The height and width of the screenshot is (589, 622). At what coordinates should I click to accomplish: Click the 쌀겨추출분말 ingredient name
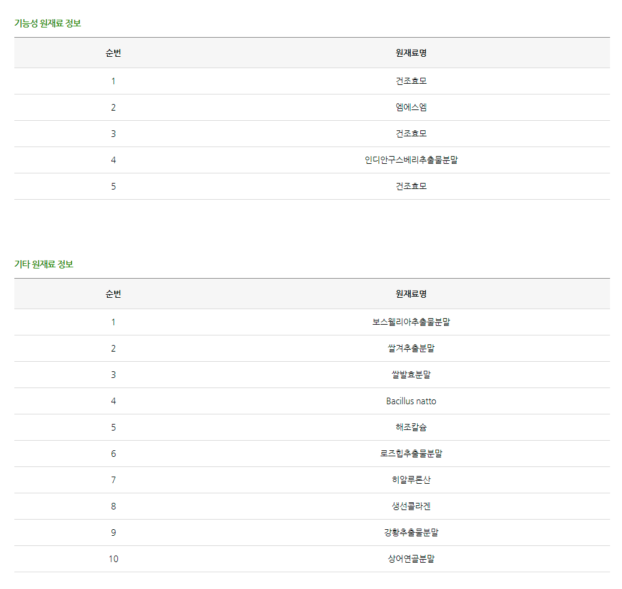point(411,349)
